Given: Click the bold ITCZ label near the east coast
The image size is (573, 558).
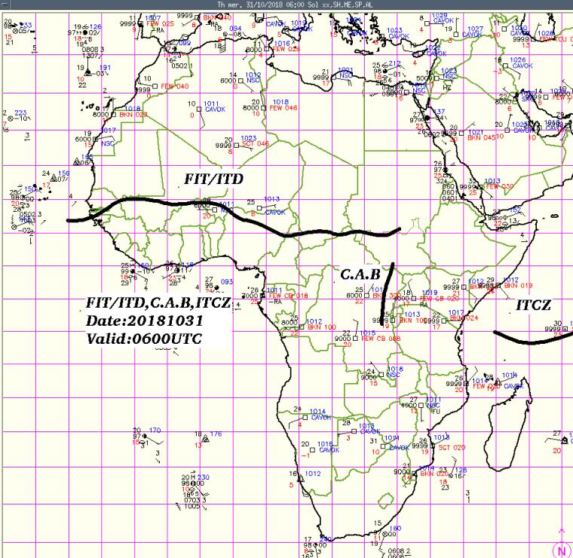Looking at the screenshot, I should click(x=534, y=305).
